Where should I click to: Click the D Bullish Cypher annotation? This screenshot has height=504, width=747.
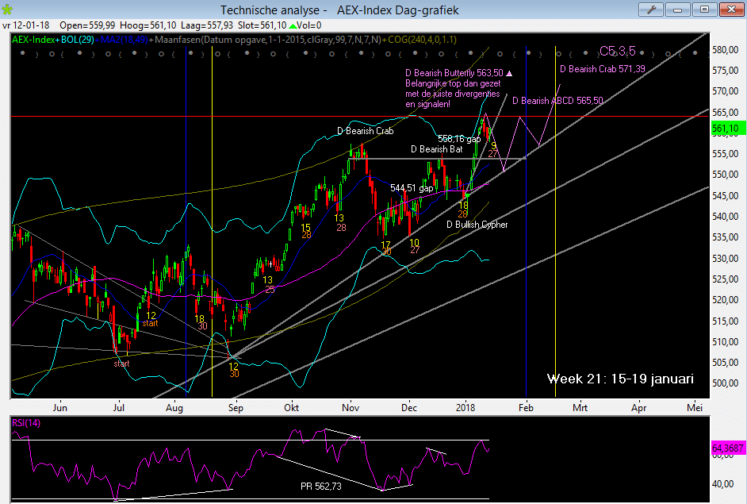tap(477, 225)
